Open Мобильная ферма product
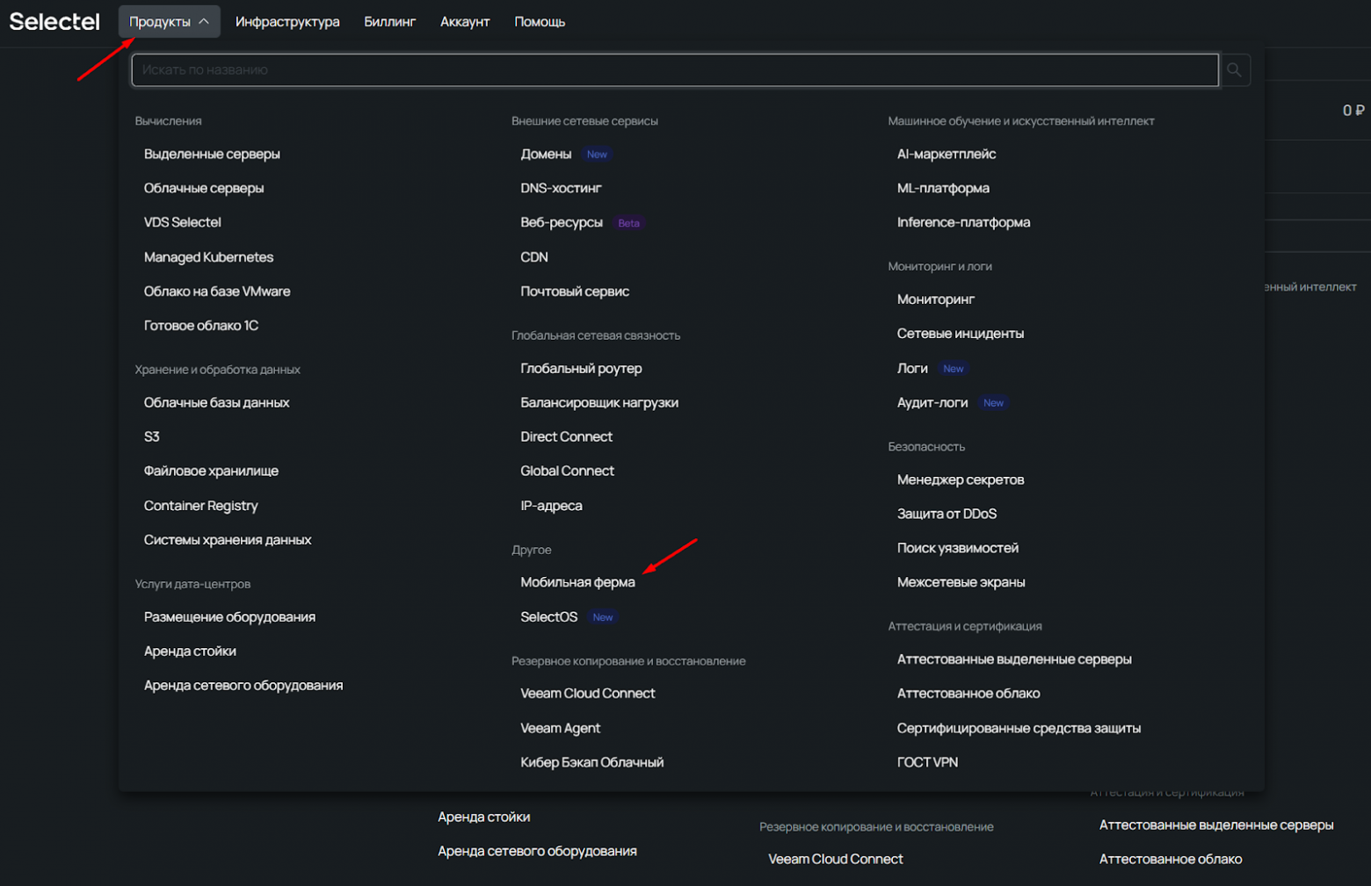 click(577, 582)
